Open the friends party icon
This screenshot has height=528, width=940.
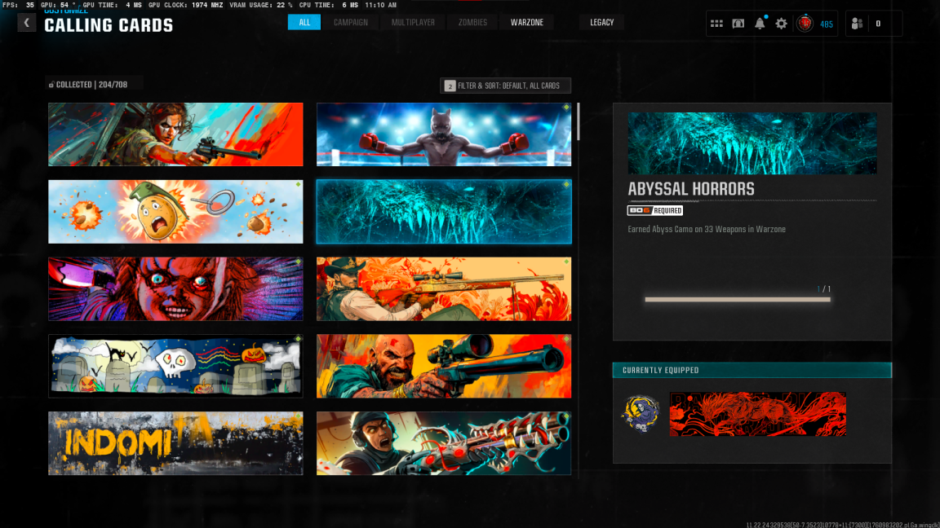click(857, 24)
